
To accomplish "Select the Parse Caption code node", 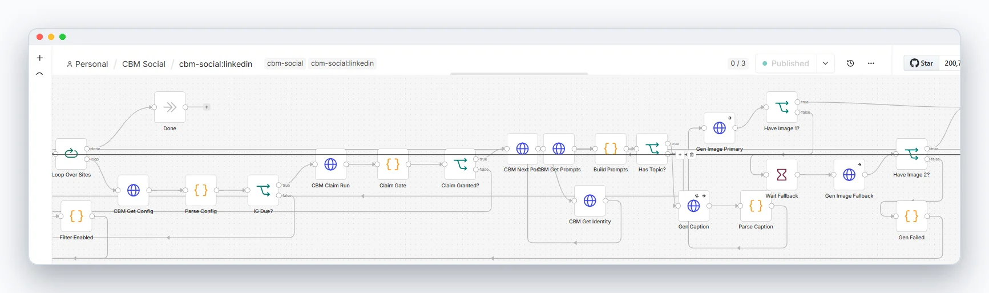I will coord(756,206).
